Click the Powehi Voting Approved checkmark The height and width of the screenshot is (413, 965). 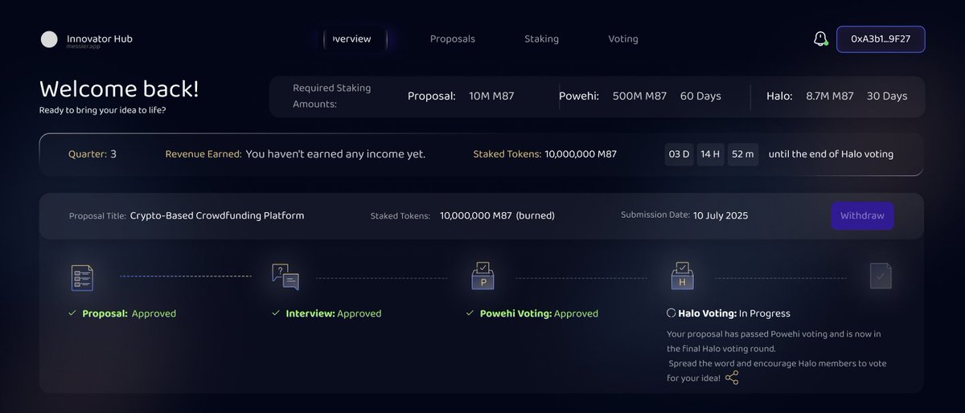(470, 313)
